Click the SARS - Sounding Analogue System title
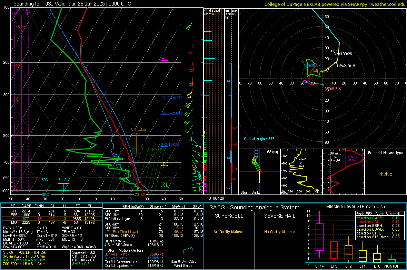The width and height of the screenshot is (407, 270). pos(255,208)
